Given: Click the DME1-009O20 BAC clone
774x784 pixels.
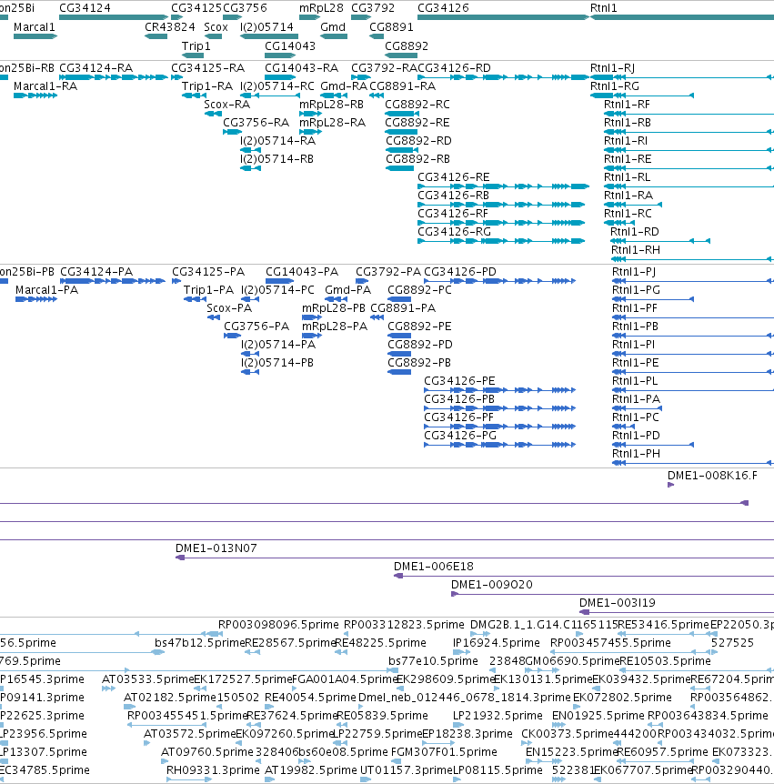Looking at the screenshot, I should (x=612, y=594).
